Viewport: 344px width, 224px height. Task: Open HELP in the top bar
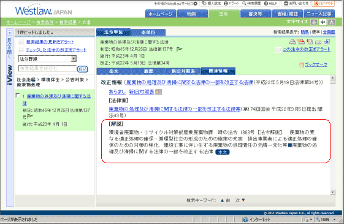point(270,3)
